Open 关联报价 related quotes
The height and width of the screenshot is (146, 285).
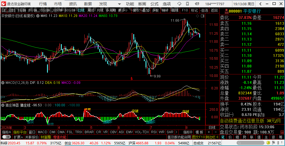click(32, 137)
